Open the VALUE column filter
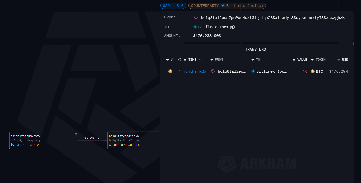The height and width of the screenshot is (183, 361). pyautogui.click(x=294, y=59)
